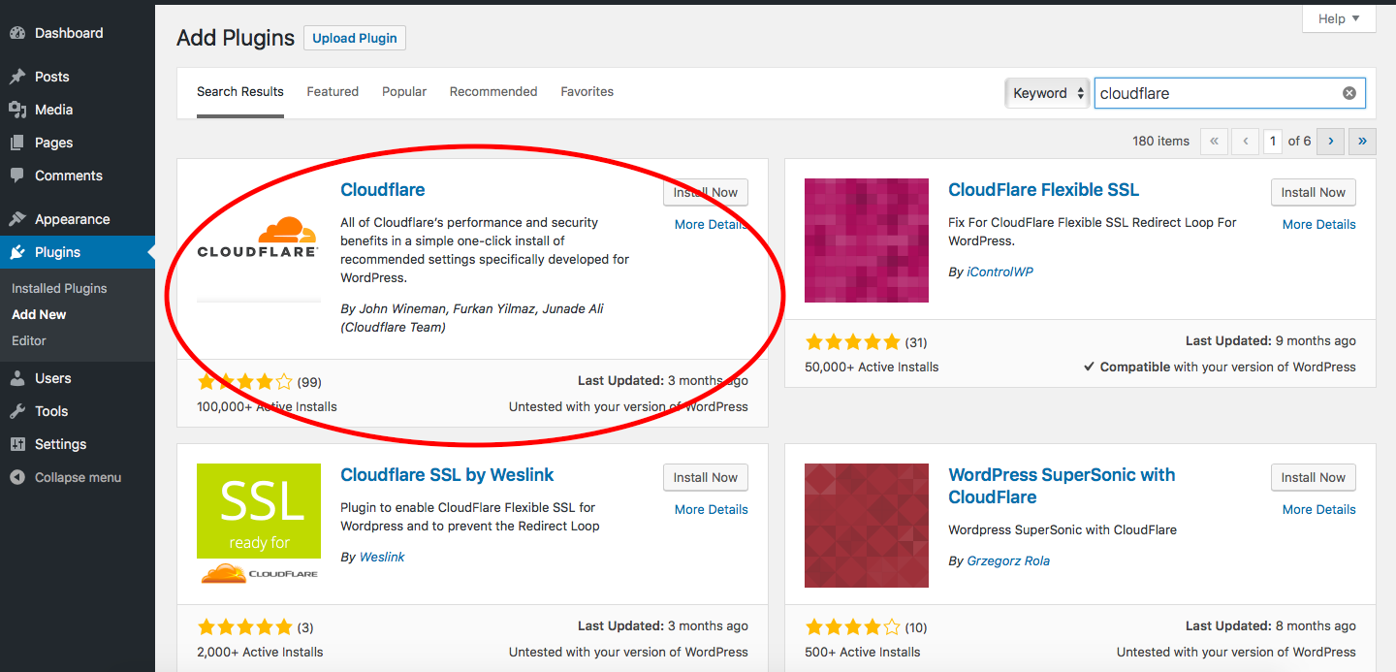The width and height of the screenshot is (1396, 672).
Task: Open the Keyword search type dropdown
Action: tap(1047, 93)
